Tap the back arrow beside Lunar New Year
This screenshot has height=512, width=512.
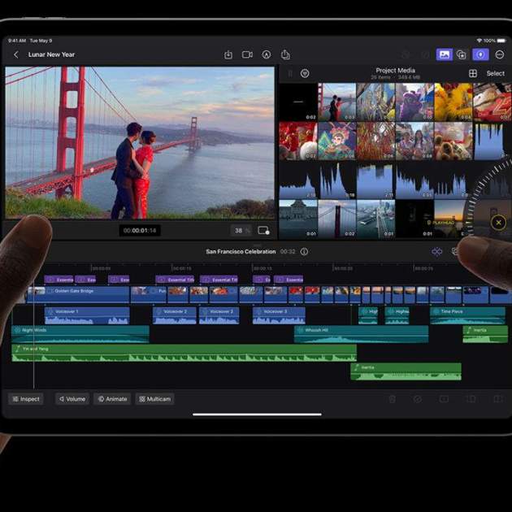click(15, 54)
